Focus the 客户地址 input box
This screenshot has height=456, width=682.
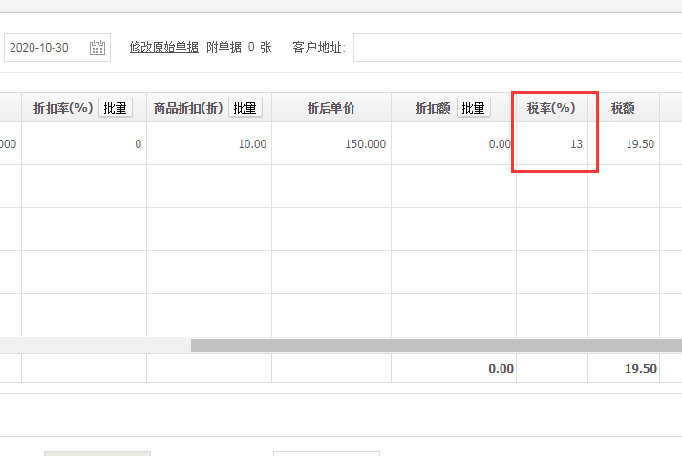(516, 48)
